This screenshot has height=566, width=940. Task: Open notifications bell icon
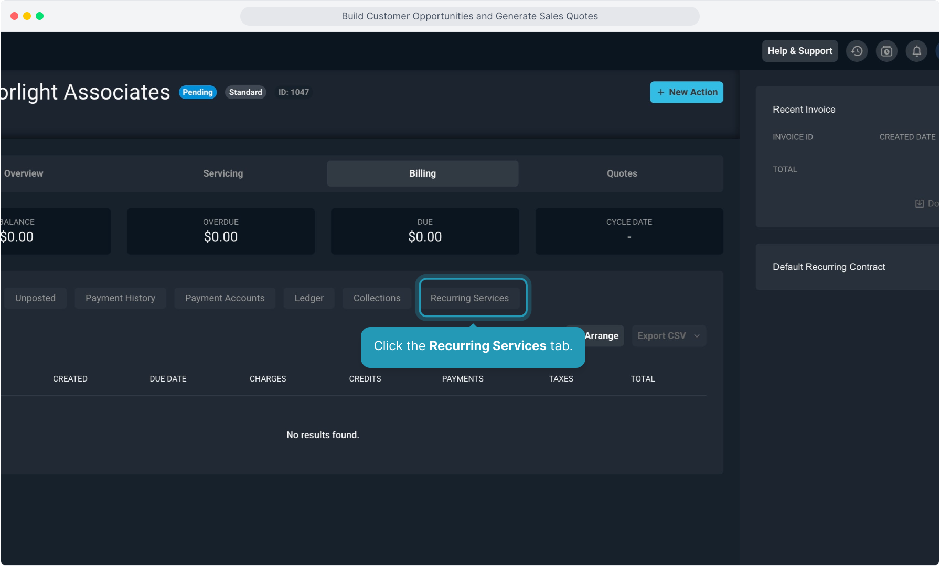pyautogui.click(x=916, y=51)
